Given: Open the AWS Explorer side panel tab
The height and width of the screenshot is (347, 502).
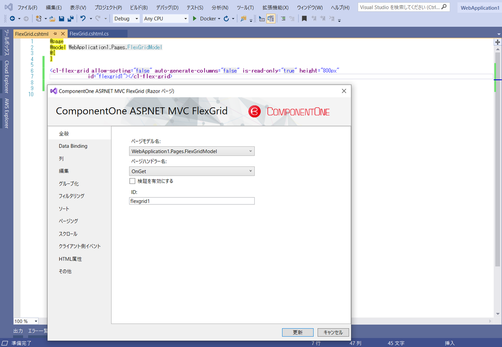Looking at the screenshot, I should pyautogui.click(x=7, y=113).
